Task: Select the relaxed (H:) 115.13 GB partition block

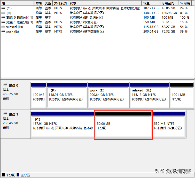Action: pyautogui.click(x=150, y=95)
